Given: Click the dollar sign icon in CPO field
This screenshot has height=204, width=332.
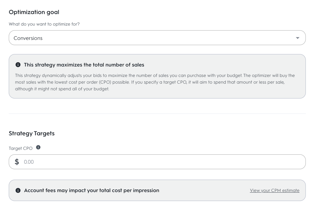Looking at the screenshot, I should 17,162.
